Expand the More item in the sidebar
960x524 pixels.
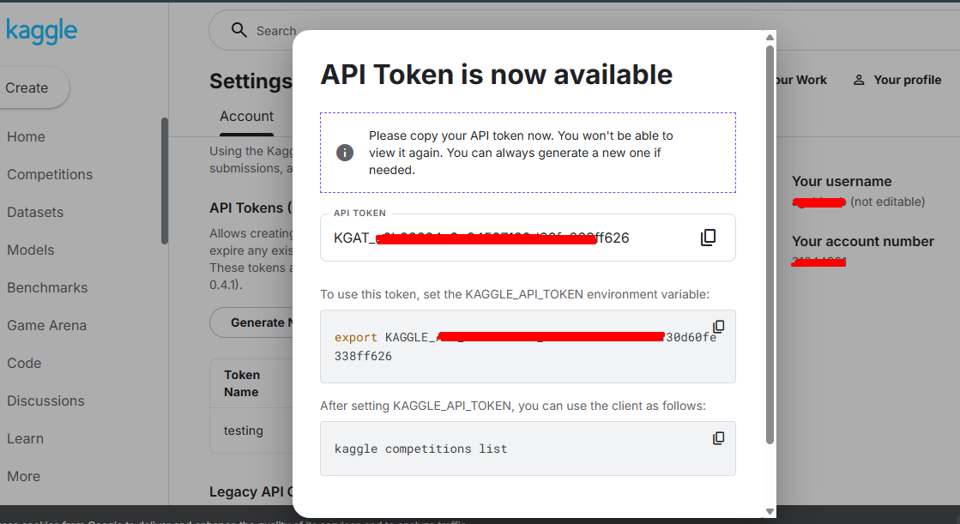coord(24,476)
